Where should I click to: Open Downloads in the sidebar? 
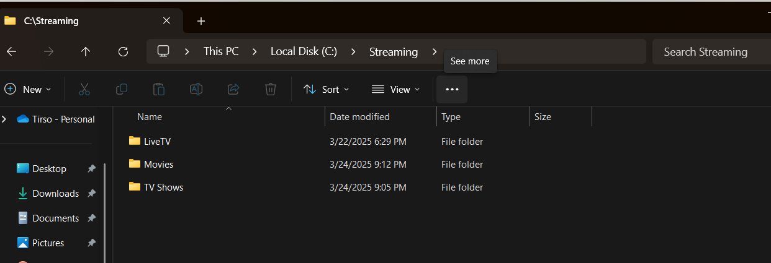[55, 194]
